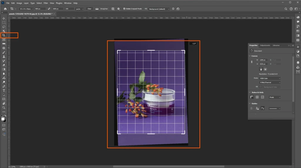
Task: Open the Window menu
Action: (68, 3)
